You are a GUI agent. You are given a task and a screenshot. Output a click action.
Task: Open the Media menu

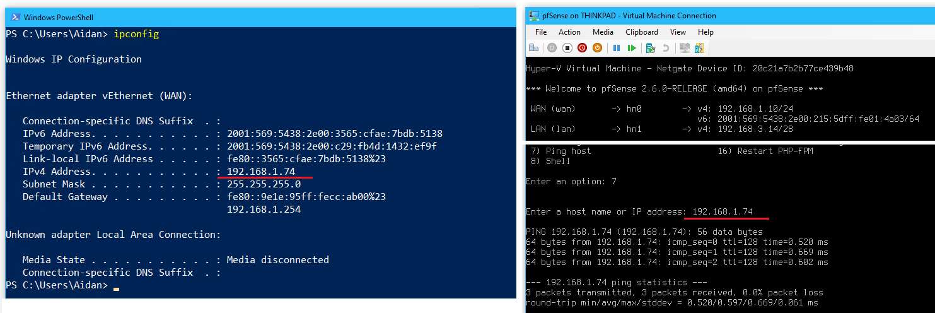click(603, 32)
